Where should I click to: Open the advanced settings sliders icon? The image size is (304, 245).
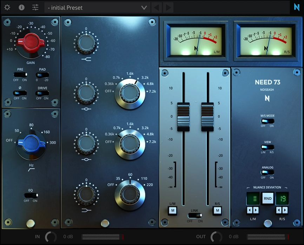tap(35, 7)
